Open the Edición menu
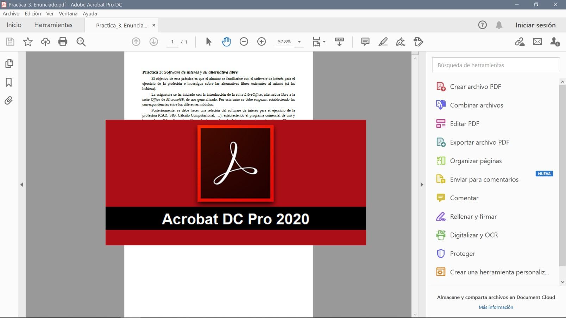The image size is (566, 318). pos(33,13)
